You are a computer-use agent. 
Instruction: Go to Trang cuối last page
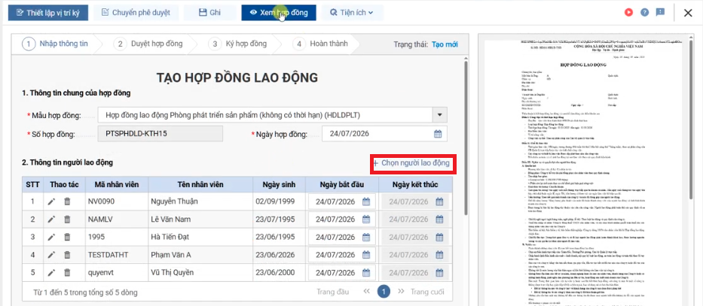(427, 292)
